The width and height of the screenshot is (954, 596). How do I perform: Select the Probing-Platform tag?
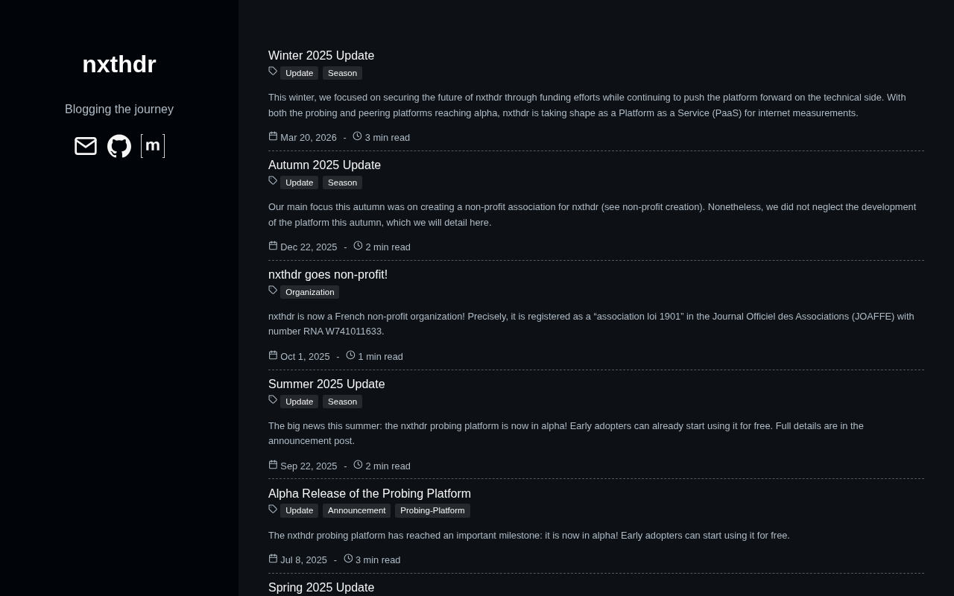[x=432, y=510]
